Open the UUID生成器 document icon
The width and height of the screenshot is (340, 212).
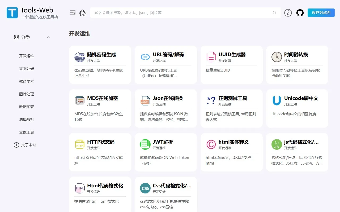(x=211, y=57)
